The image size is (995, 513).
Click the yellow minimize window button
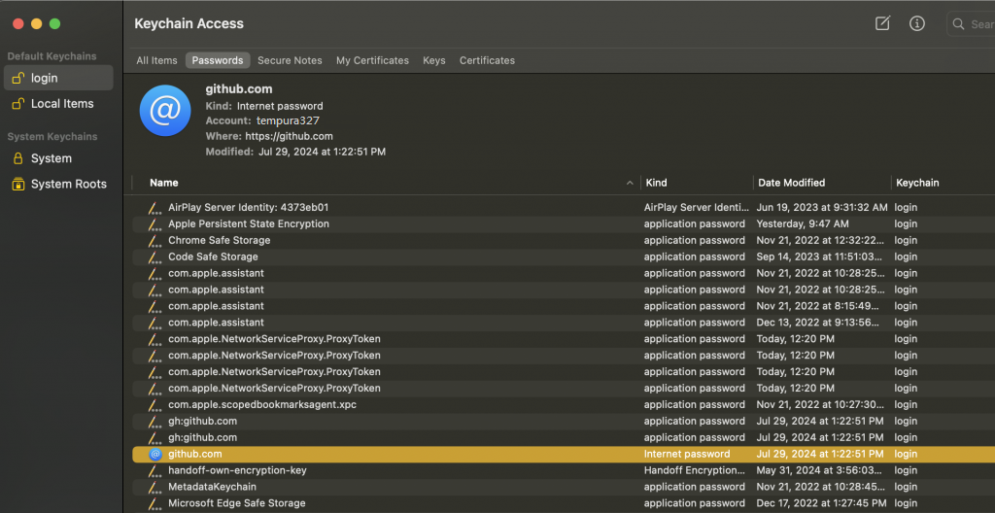click(37, 23)
